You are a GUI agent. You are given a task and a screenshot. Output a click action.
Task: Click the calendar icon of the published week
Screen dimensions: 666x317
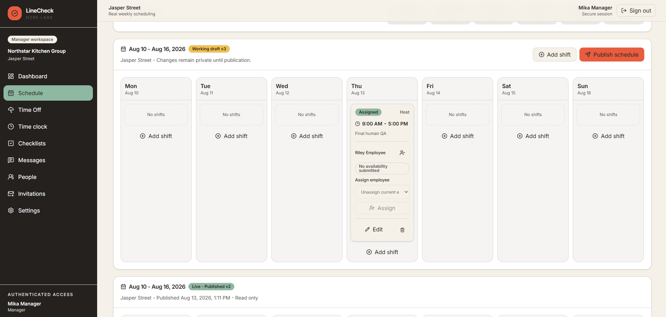pos(123,287)
